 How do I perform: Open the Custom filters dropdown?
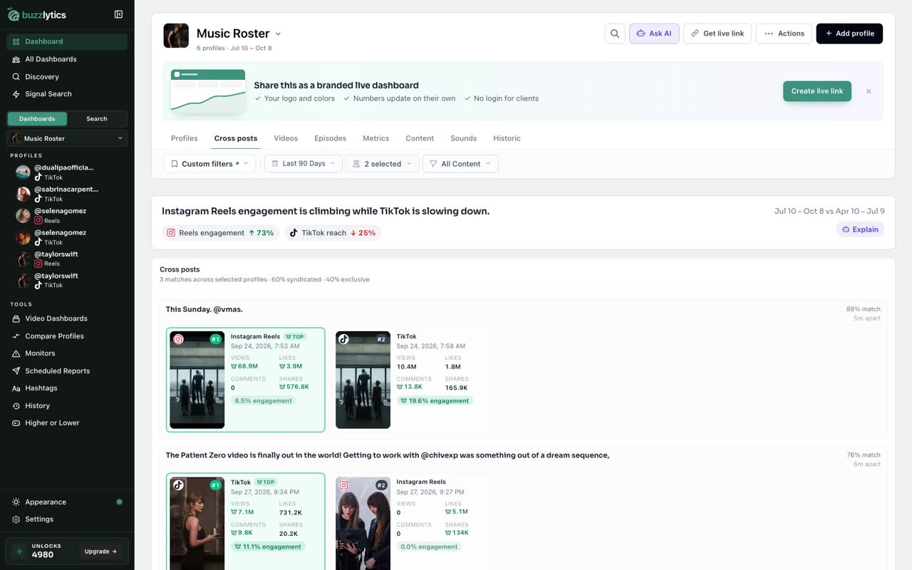[x=209, y=164]
